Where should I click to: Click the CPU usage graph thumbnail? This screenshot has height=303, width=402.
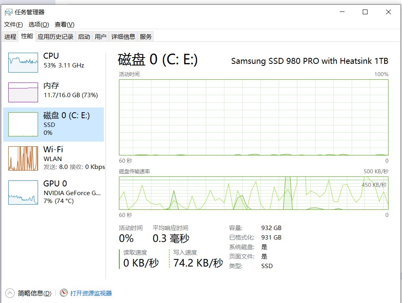click(23, 62)
